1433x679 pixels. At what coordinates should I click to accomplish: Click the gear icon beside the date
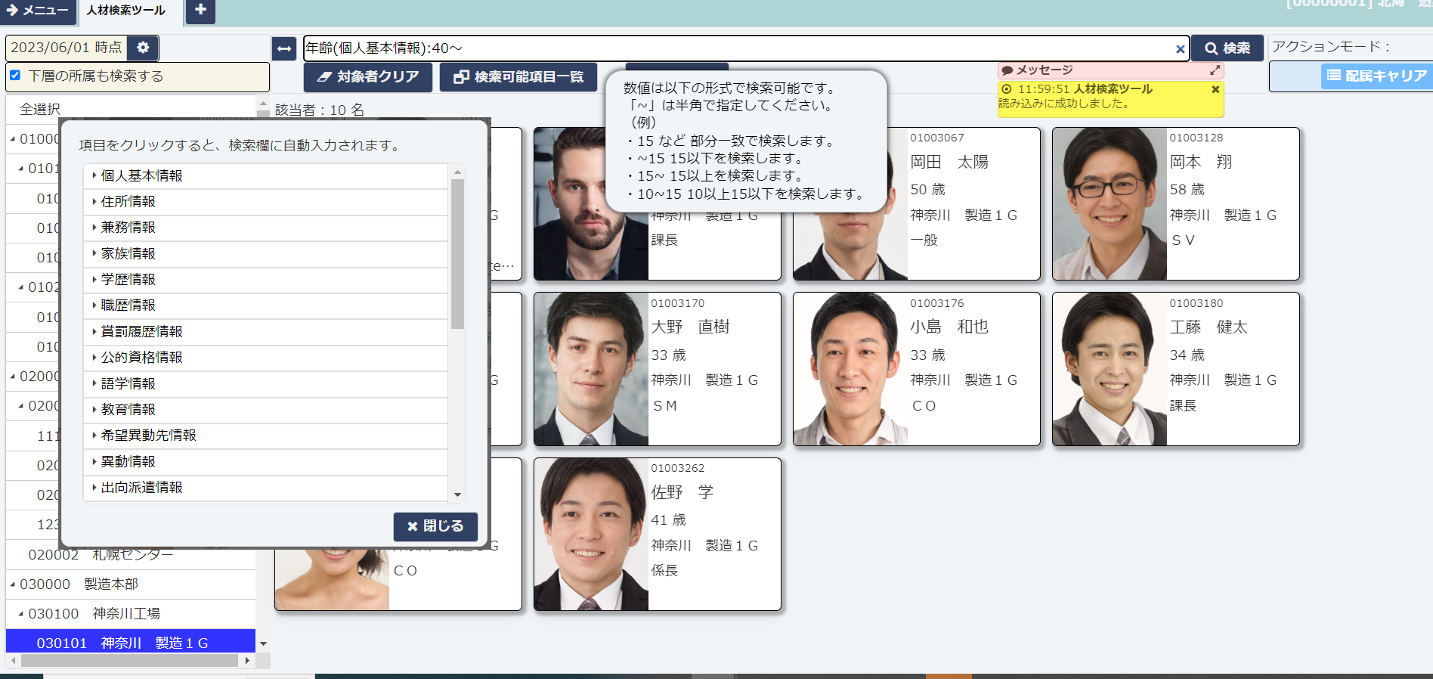pyautogui.click(x=143, y=48)
